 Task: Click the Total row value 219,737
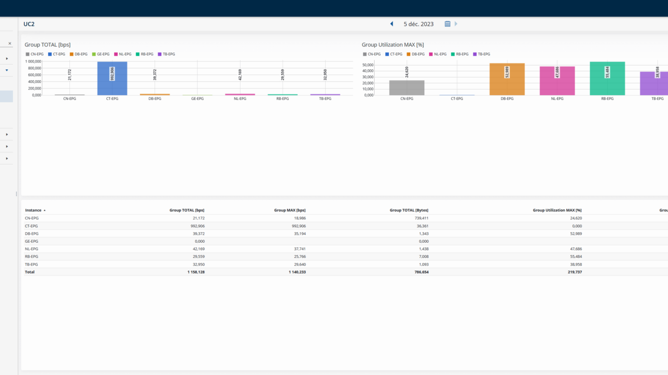point(575,272)
